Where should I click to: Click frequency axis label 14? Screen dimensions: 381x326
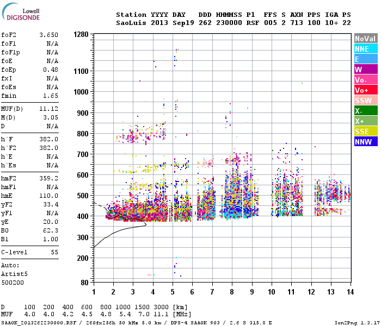[350, 292]
